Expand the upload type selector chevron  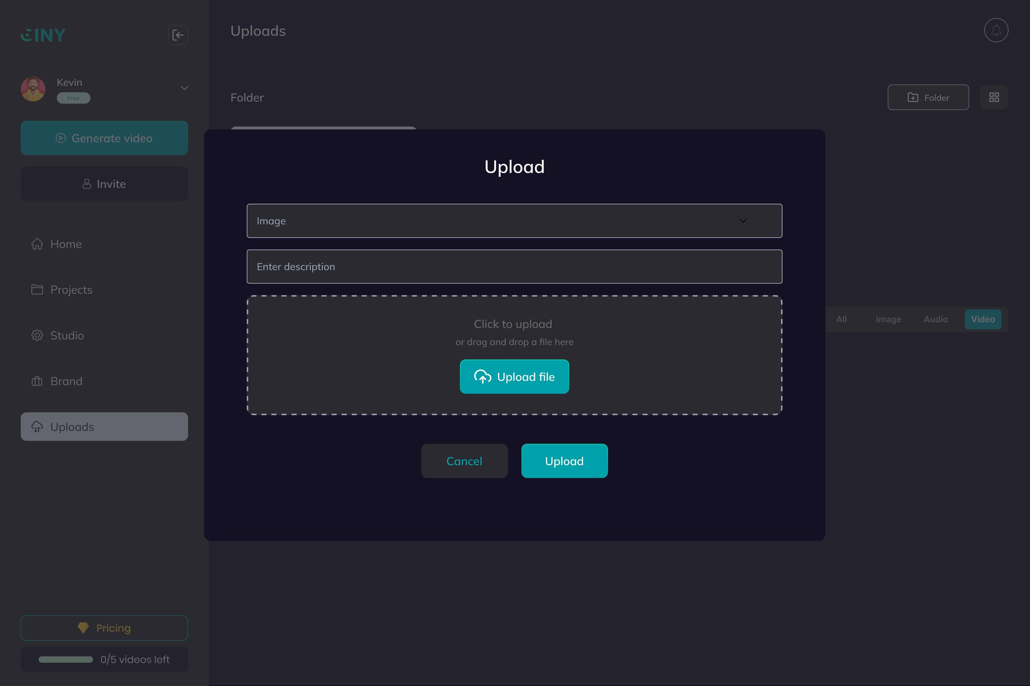click(743, 221)
